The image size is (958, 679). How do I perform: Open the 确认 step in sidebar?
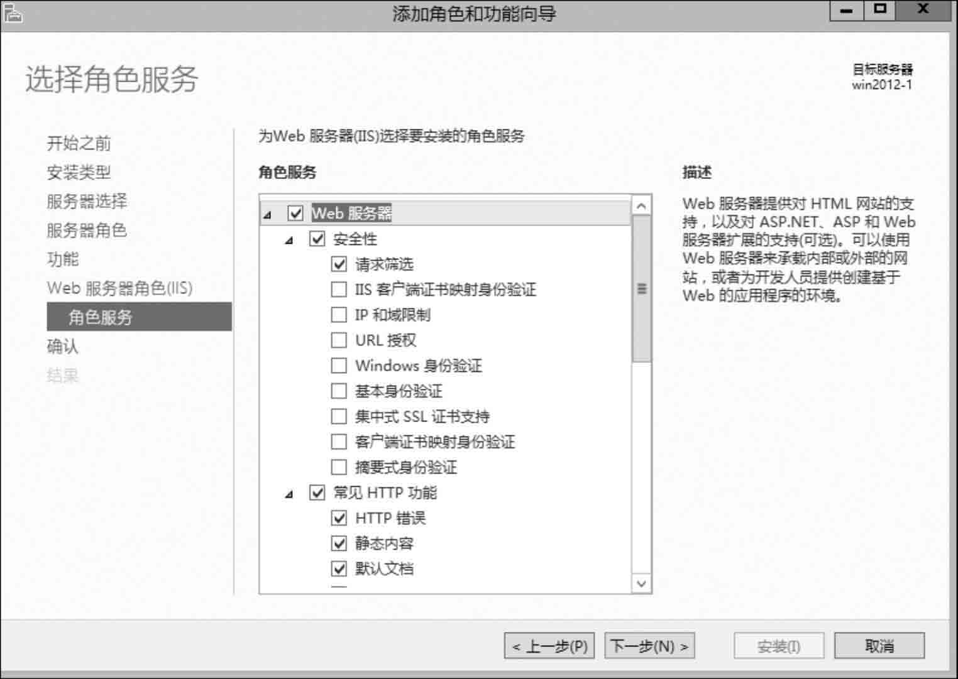pos(63,347)
